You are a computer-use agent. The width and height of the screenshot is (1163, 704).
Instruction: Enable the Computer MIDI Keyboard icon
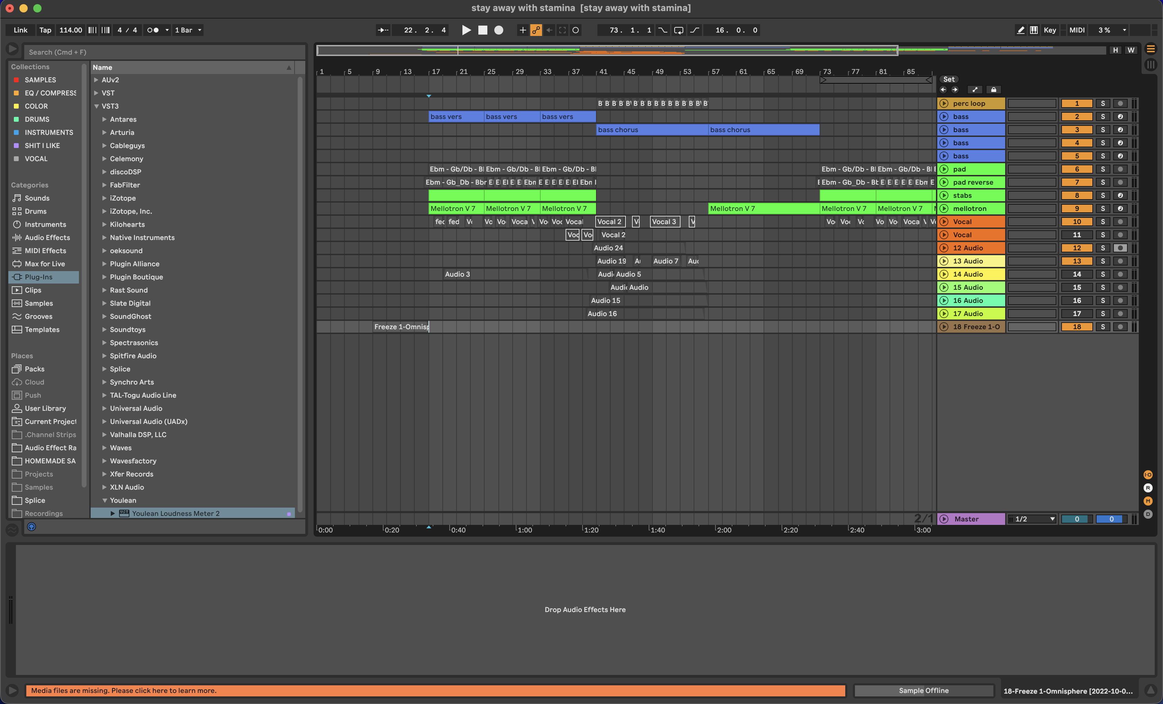tap(1033, 30)
